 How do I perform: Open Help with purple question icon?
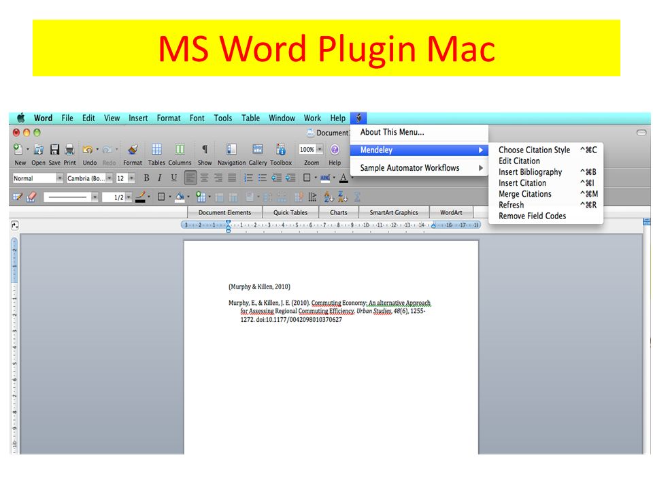point(335,149)
